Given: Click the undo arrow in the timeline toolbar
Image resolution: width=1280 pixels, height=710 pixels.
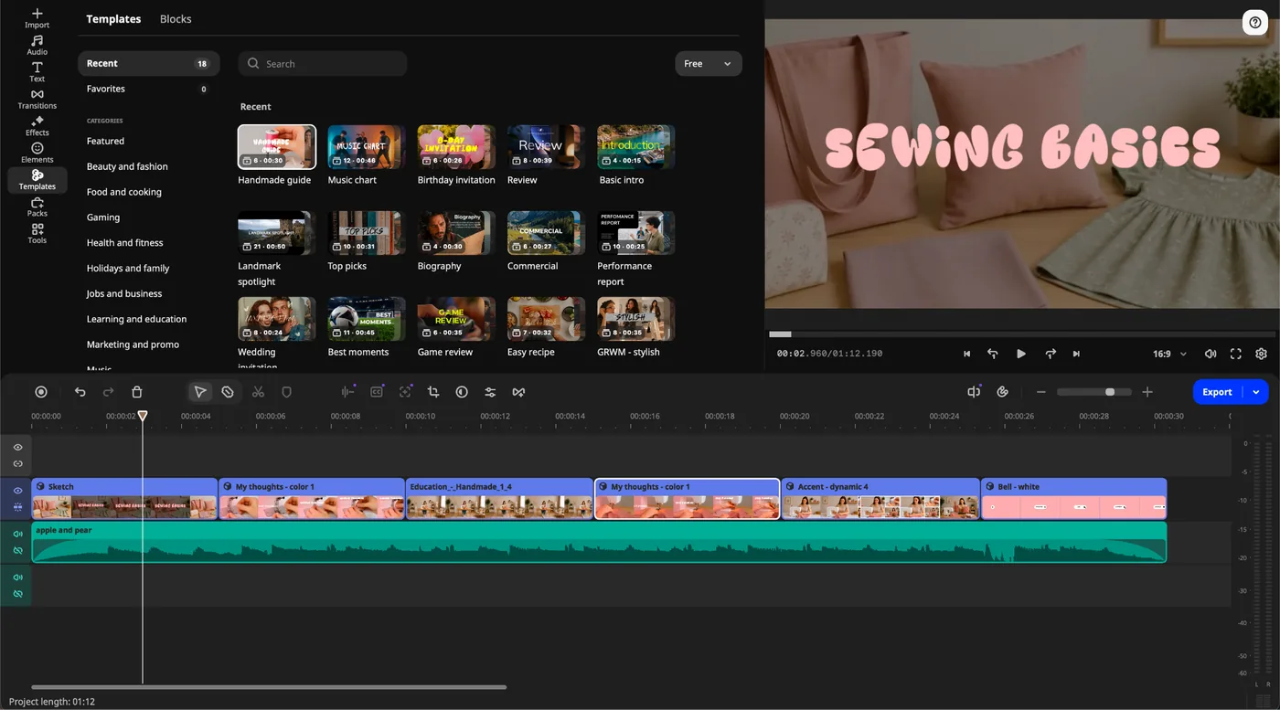Looking at the screenshot, I should click(x=80, y=392).
